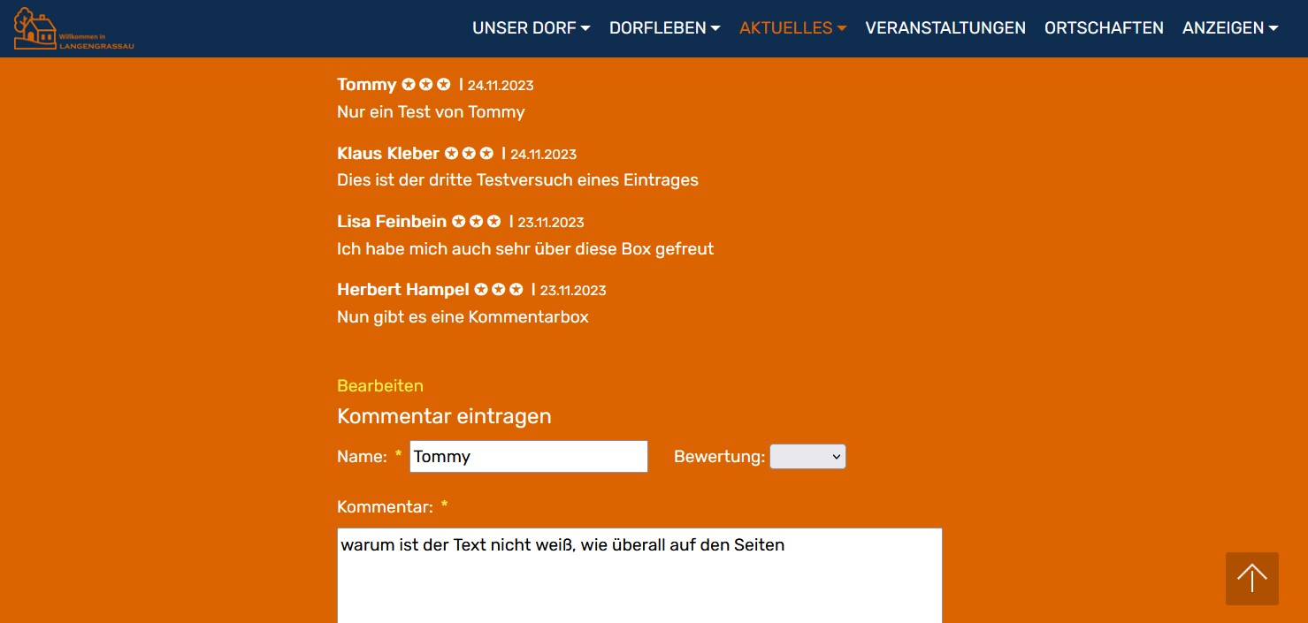Click the star rating beside Klaus Kleber
This screenshot has height=623, width=1308.
click(x=469, y=153)
